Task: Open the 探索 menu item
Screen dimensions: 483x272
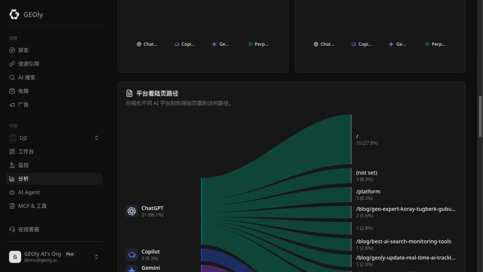Action: (54, 50)
